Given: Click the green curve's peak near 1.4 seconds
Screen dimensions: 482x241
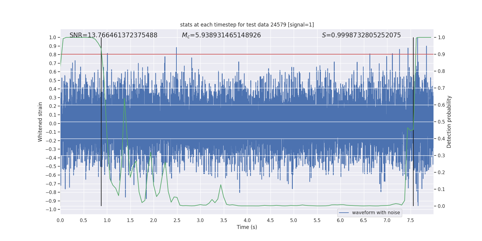Looking at the screenshot, I should [124, 98].
